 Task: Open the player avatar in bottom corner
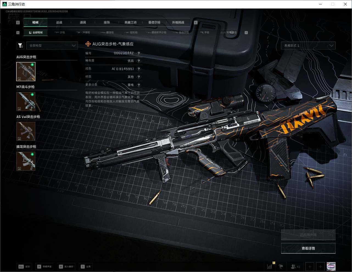click(331, 266)
